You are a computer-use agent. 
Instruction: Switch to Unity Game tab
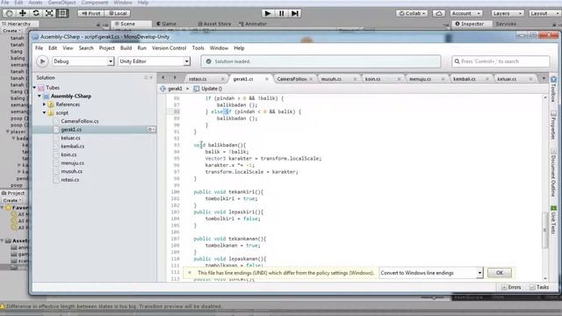pos(167,24)
